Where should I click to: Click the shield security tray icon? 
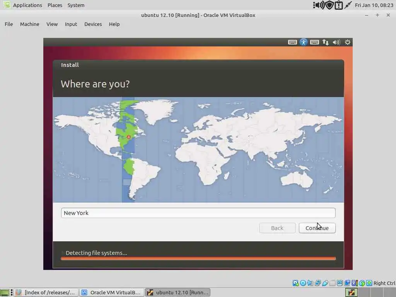click(329, 5)
